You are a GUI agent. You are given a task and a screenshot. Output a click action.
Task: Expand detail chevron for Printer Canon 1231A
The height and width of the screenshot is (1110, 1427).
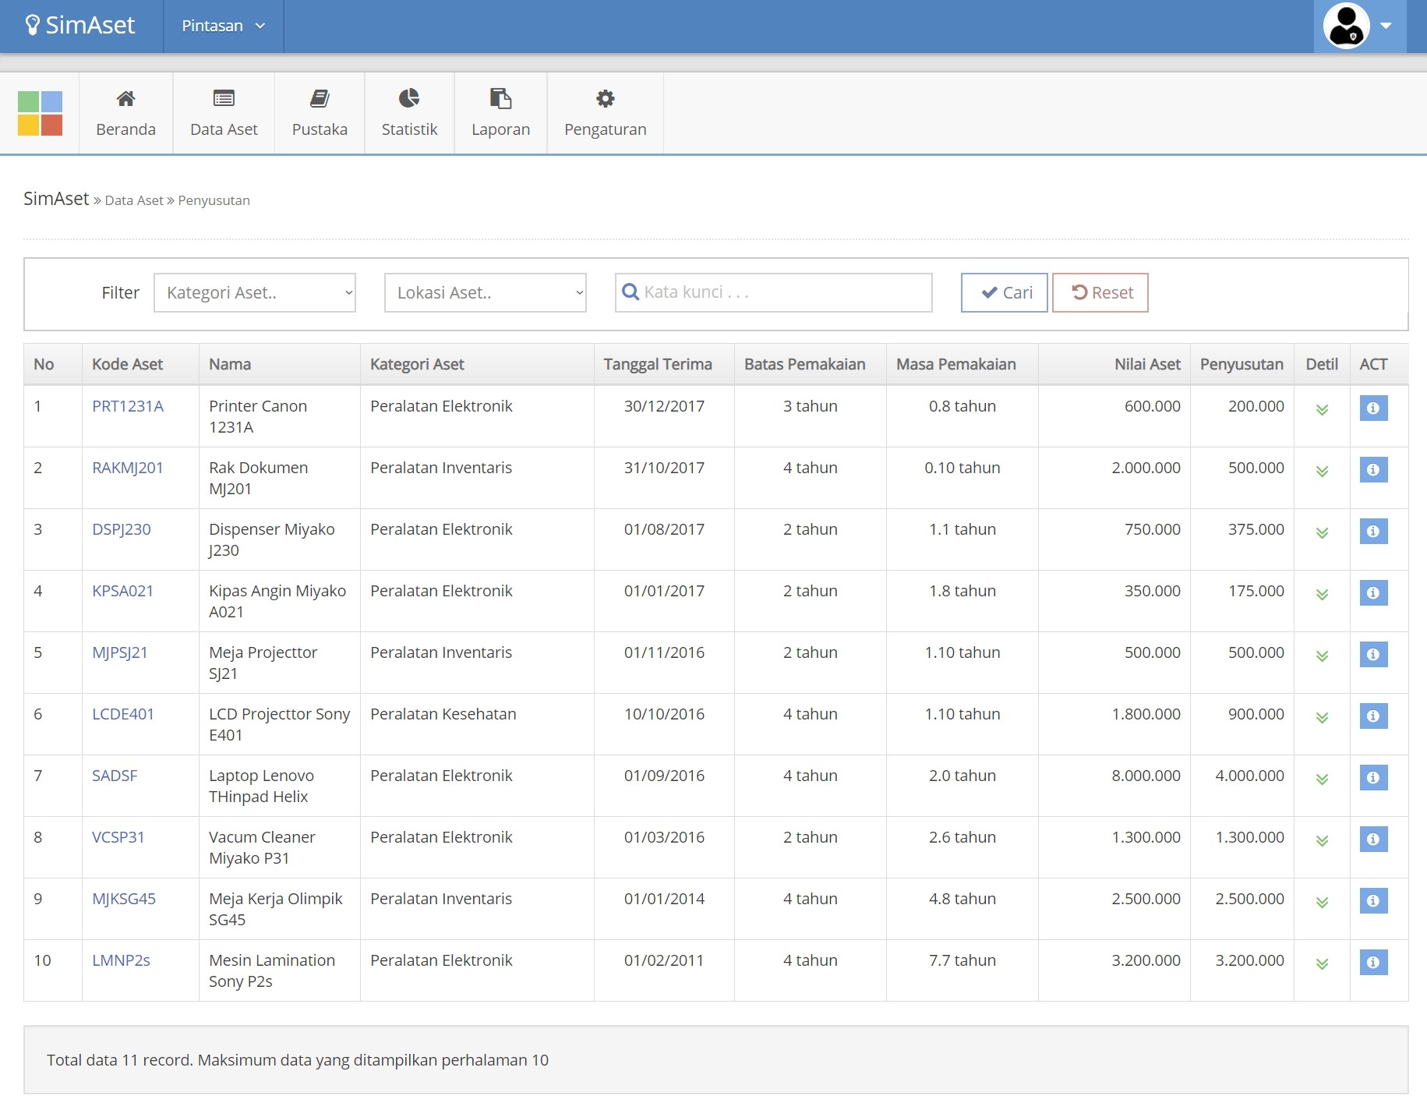click(1322, 410)
